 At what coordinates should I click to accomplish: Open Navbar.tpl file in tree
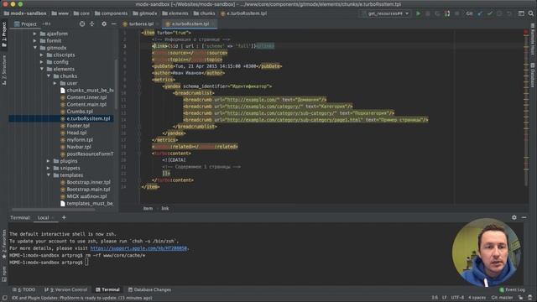pyautogui.click(x=79, y=147)
